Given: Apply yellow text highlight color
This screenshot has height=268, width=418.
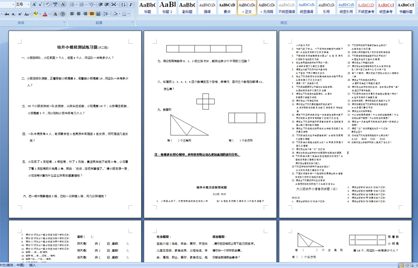Looking at the screenshot, I should pos(36,14).
